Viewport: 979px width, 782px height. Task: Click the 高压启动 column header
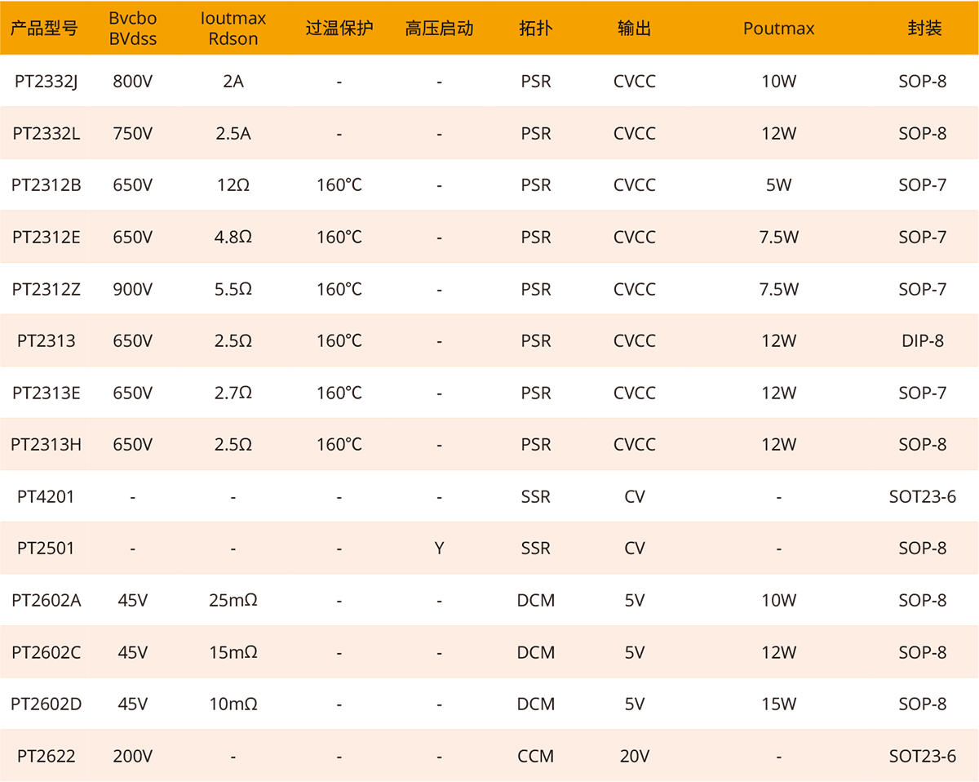point(439,29)
